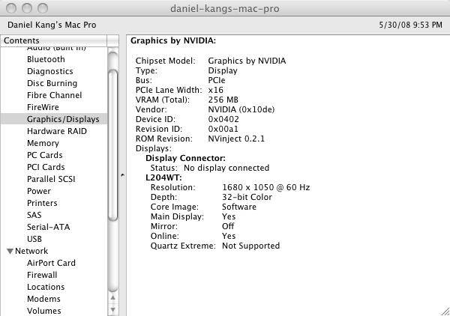Click the 'Not Supported' Quartz Extreme value

tap(250, 246)
